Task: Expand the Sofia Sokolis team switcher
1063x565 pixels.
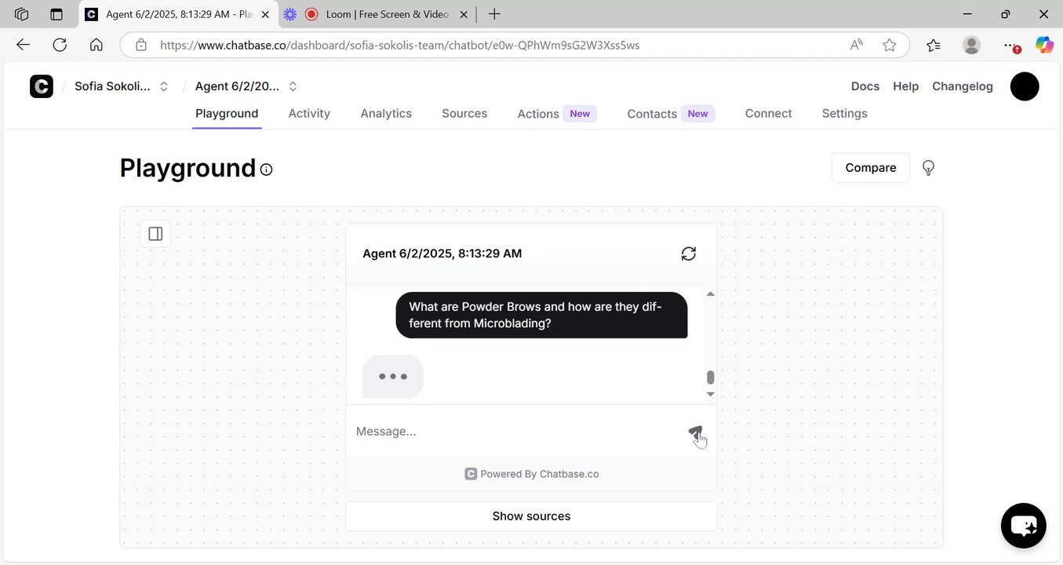Action: (164, 86)
